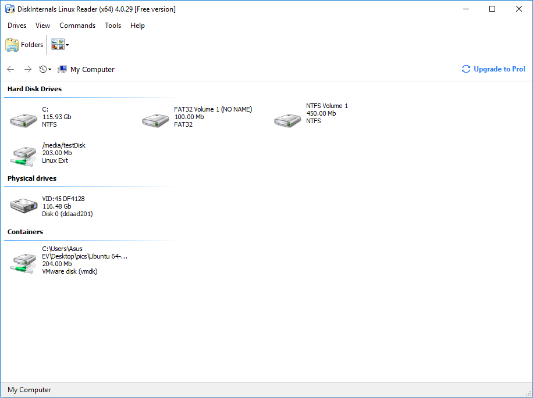Click the My Computer icon in address bar
The height and width of the screenshot is (398, 533).
click(62, 70)
